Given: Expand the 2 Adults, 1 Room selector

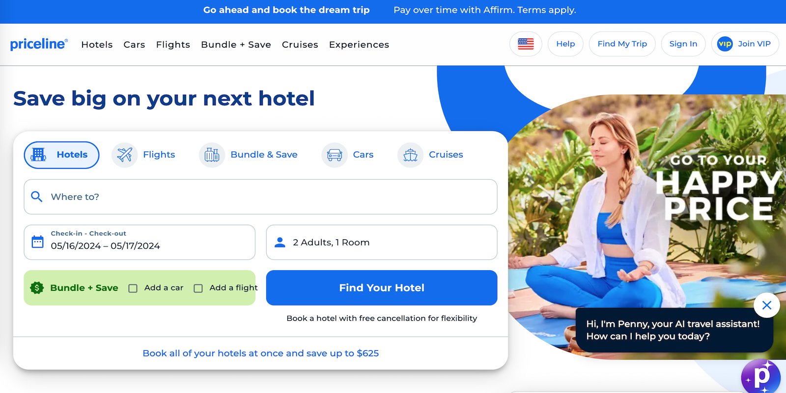Looking at the screenshot, I should click(x=382, y=242).
